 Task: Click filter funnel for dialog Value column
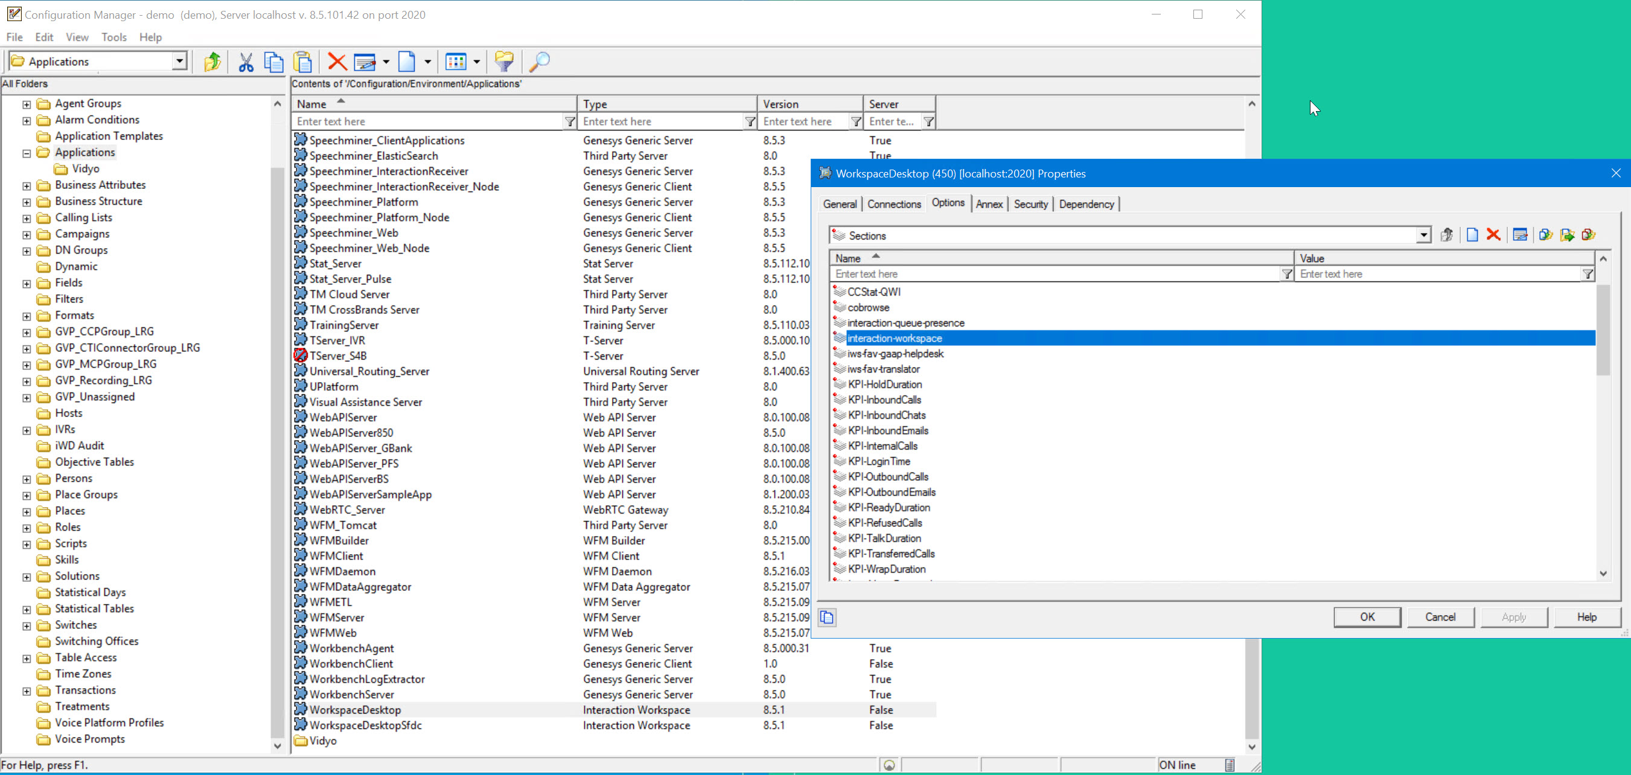pos(1588,274)
